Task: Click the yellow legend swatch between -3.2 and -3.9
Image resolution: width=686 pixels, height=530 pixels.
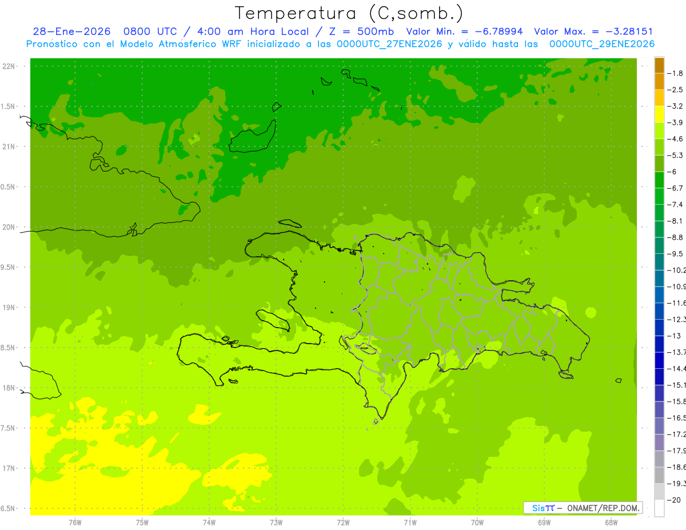Action: click(x=659, y=114)
